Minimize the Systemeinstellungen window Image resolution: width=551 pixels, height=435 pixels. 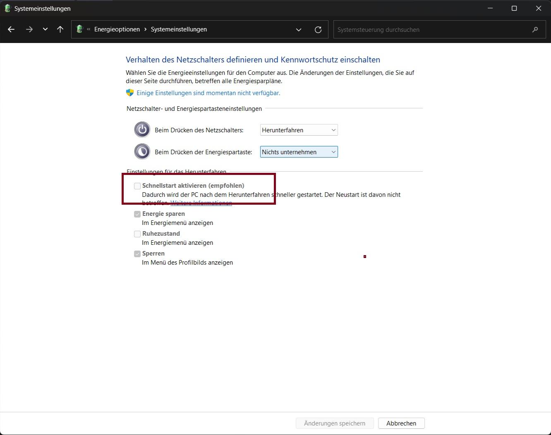(490, 8)
